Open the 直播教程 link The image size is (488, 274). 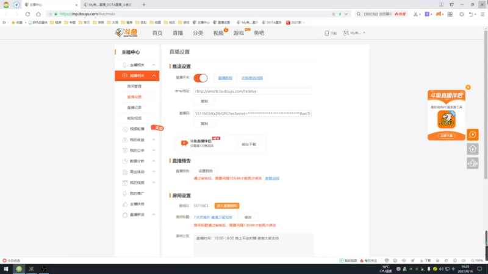(225, 78)
